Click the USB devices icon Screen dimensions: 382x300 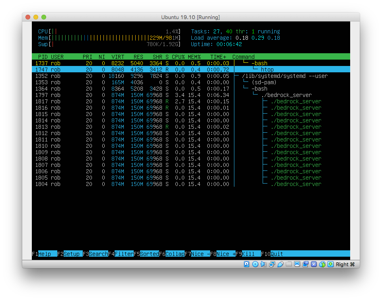pyautogui.click(x=281, y=264)
